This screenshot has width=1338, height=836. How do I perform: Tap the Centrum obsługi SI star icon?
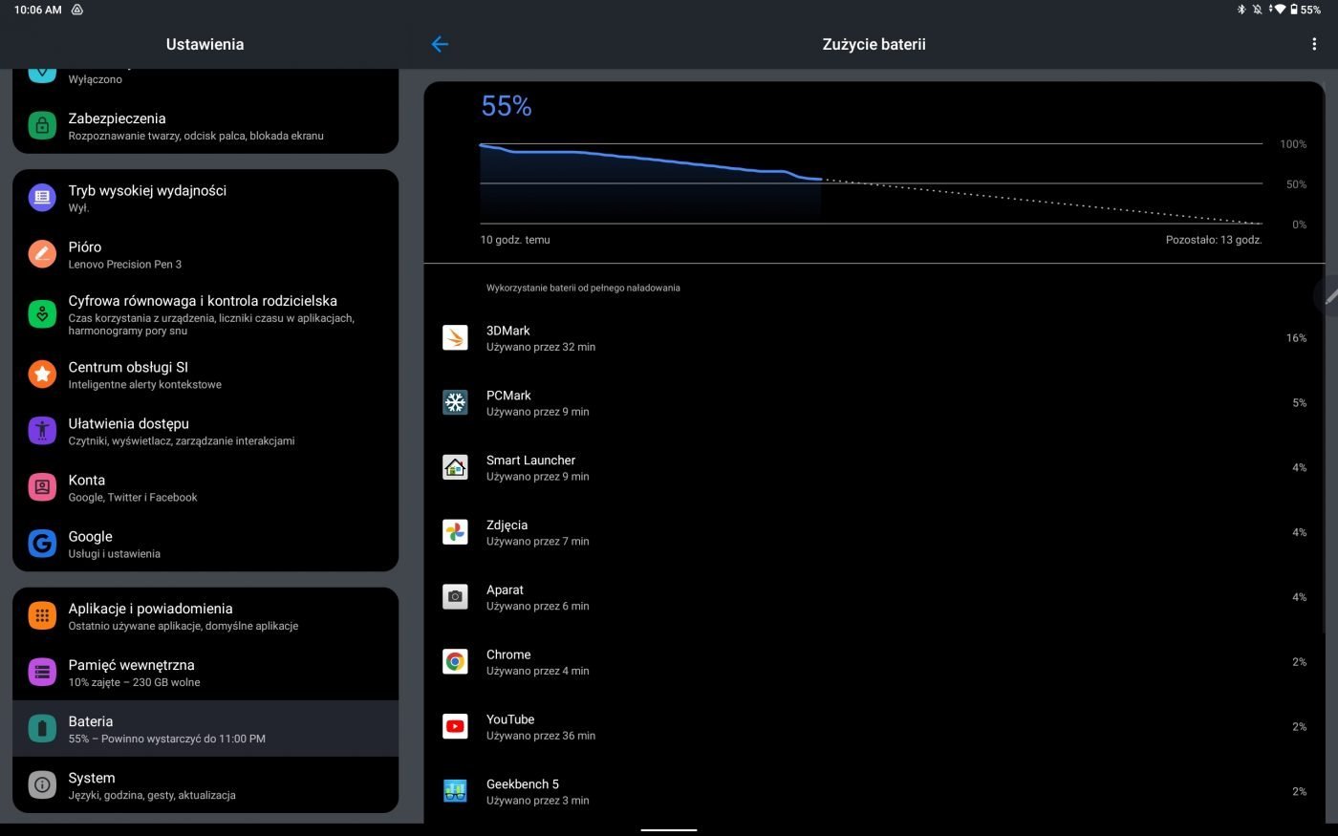click(x=42, y=375)
